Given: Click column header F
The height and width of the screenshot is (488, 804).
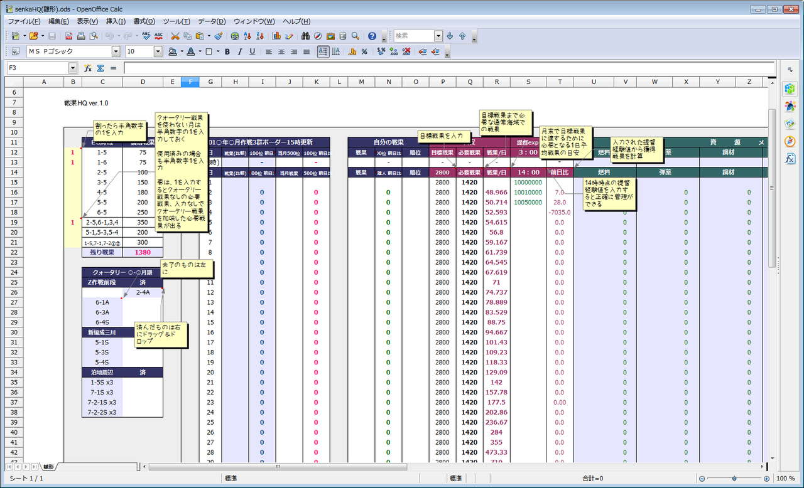Looking at the screenshot, I should pyautogui.click(x=190, y=82).
